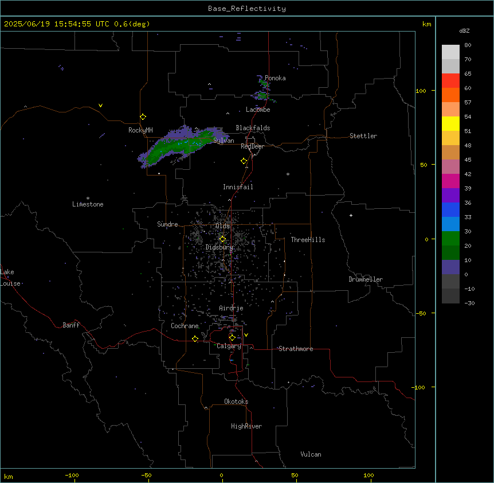Click the 45 value in the dBZ legend
This screenshot has height=483, width=494.
pyautogui.click(x=468, y=160)
